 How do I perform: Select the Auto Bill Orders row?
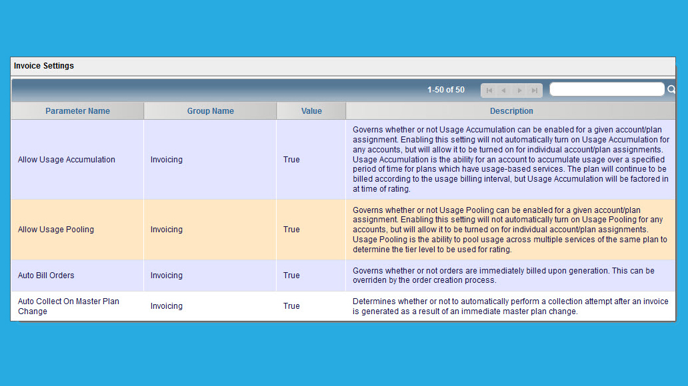(343, 276)
